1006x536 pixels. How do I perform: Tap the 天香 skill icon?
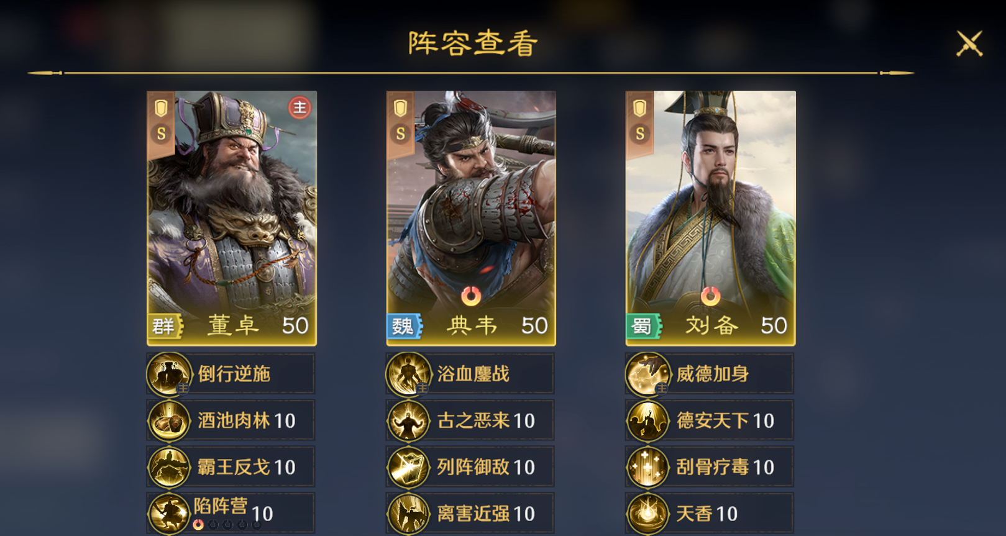click(x=647, y=514)
